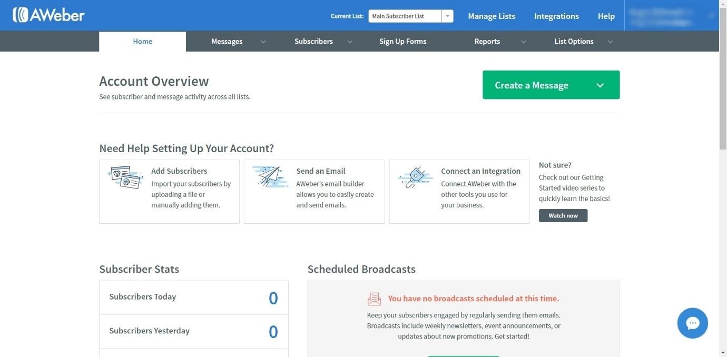Click the Subscriber Stats heading
The height and width of the screenshot is (357, 727).
coord(139,269)
